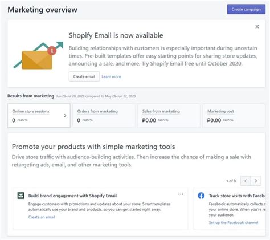Click the ₽0.00 value under Sales from marketing

[x=149, y=120]
